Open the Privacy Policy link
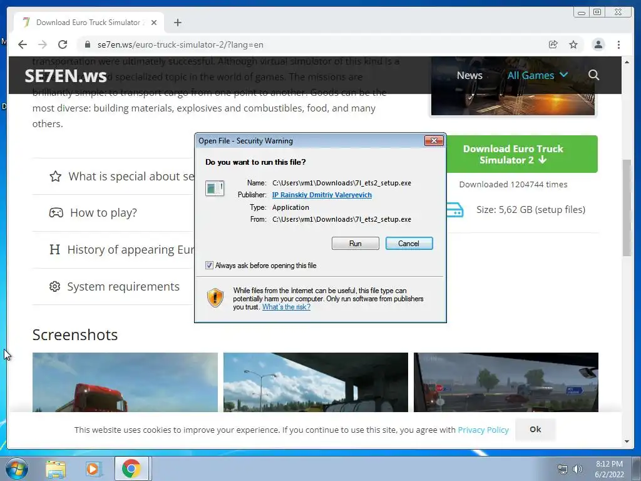The height and width of the screenshot is (481, 641). click(483, 430)
